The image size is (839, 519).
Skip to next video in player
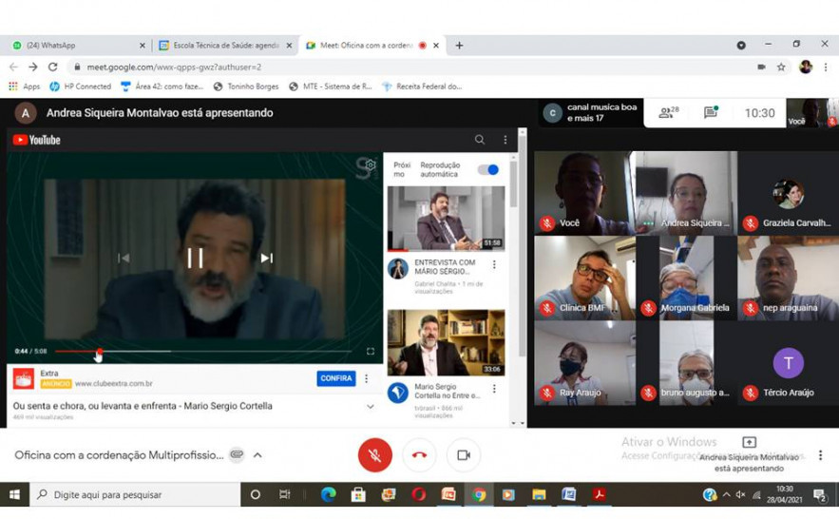coord(267,258)
